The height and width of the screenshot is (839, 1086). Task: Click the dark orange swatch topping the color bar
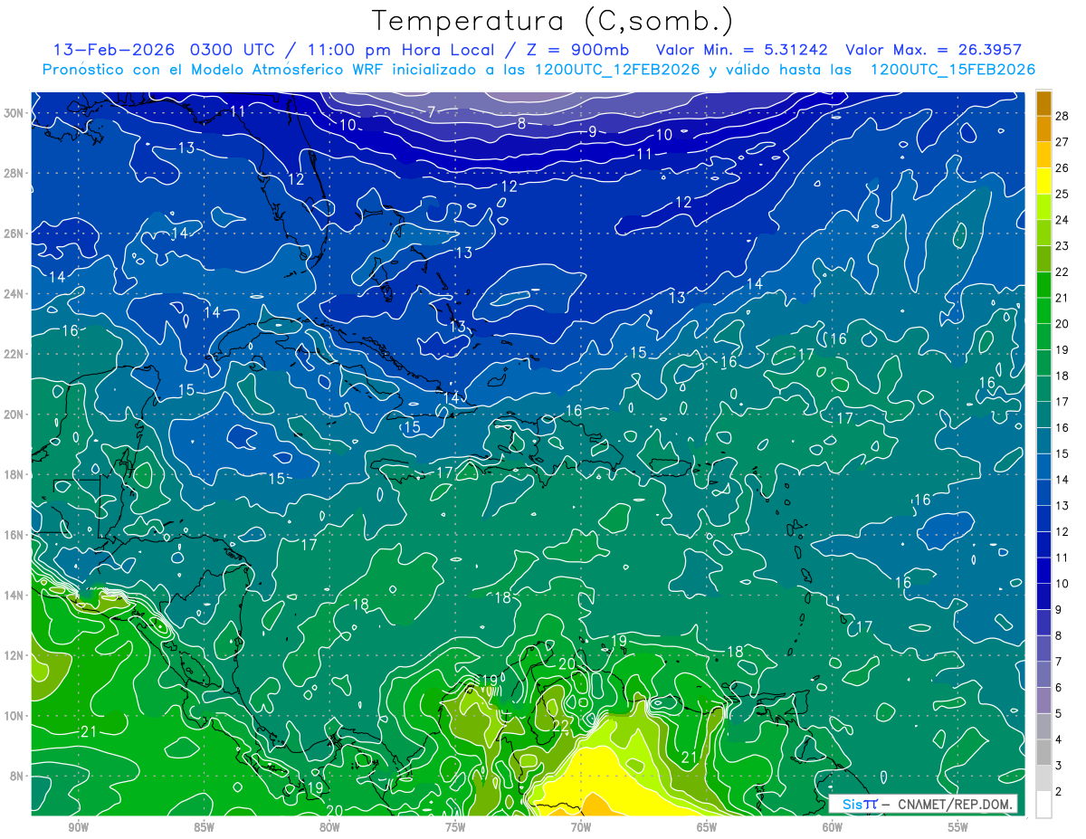coord(1043,103)
